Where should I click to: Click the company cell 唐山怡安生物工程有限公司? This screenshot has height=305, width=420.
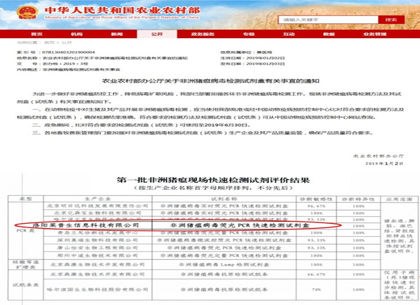click(98, 248)
